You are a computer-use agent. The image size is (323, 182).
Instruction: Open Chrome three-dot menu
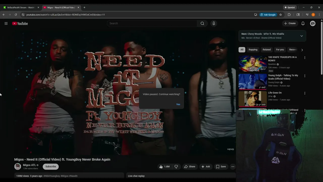(319, 15)
